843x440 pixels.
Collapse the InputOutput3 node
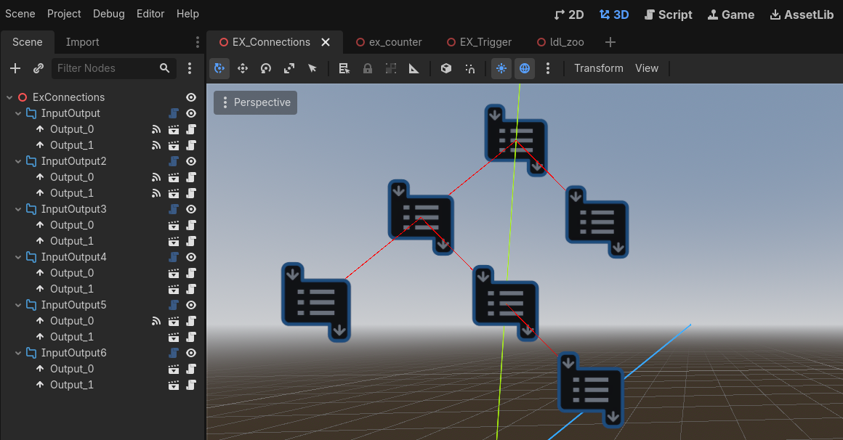[x=17, y=209]
